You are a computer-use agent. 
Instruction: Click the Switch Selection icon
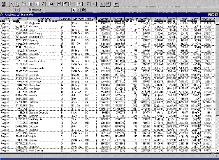click(43, 4)
